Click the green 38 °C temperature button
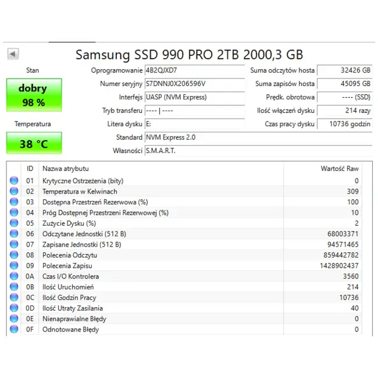The width and height of the screenshot is (378, 378). [x=34, y=143]
